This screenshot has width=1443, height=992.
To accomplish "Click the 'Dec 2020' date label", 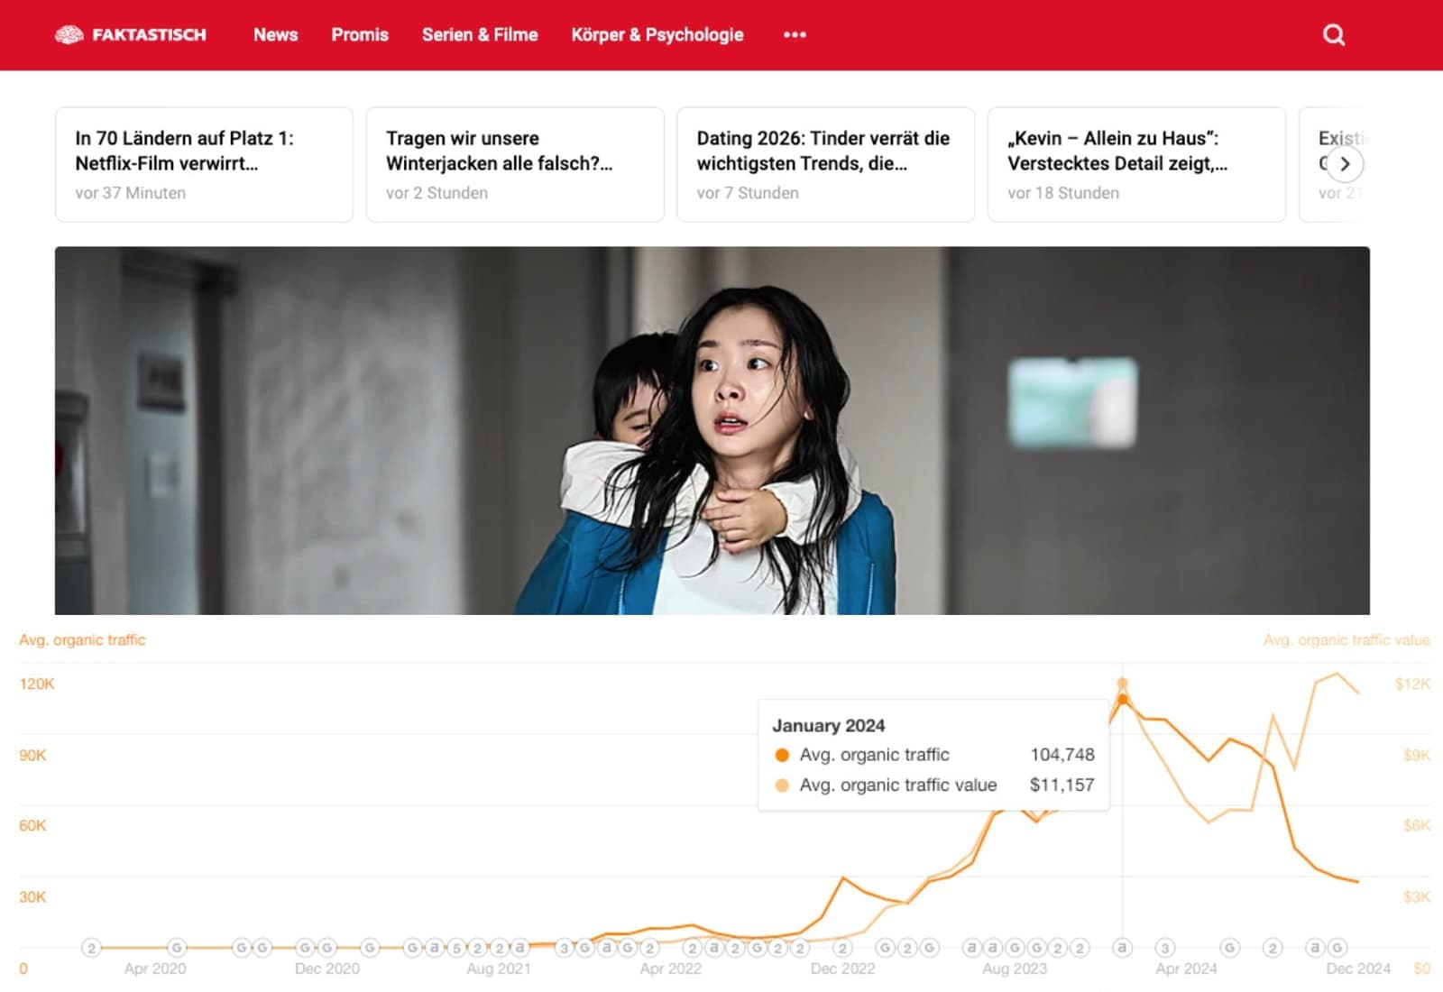I will [x=327, y=969].
